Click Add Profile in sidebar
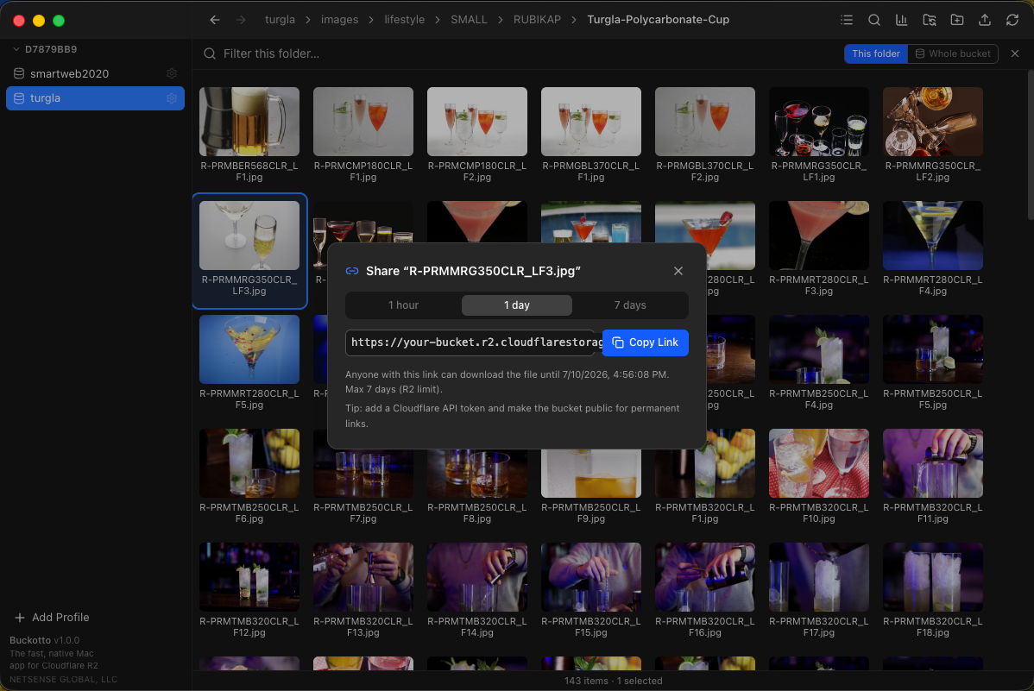The image size is (1034, 691). coord(52,617)
